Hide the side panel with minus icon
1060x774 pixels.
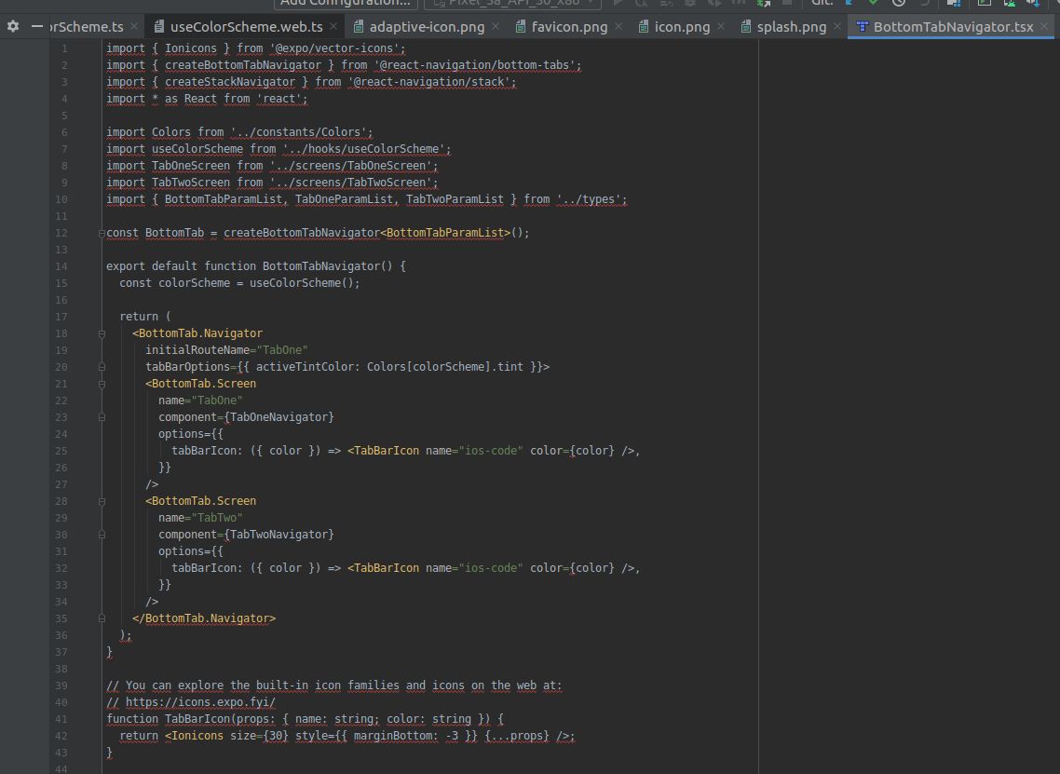(37, 26)
